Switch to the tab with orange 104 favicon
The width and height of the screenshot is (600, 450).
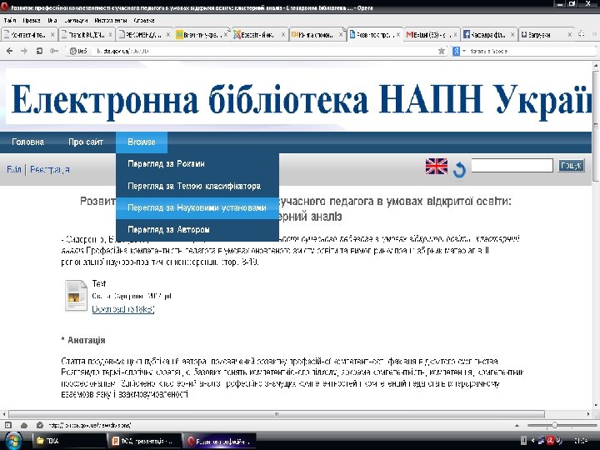coord(317,34)
